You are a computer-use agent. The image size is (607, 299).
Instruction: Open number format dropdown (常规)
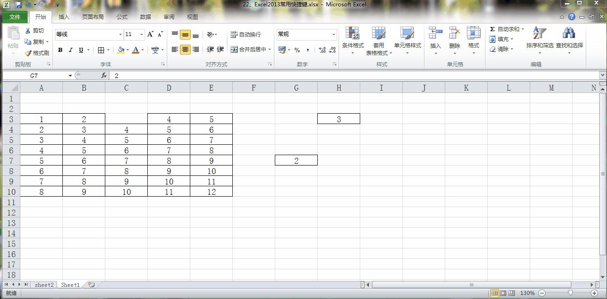334,34
